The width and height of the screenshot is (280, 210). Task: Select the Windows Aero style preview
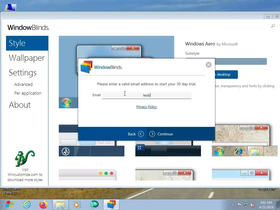coord(116,47)
